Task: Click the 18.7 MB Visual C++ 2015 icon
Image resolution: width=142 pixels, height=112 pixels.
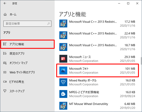Action: click(x=63, y=47)
